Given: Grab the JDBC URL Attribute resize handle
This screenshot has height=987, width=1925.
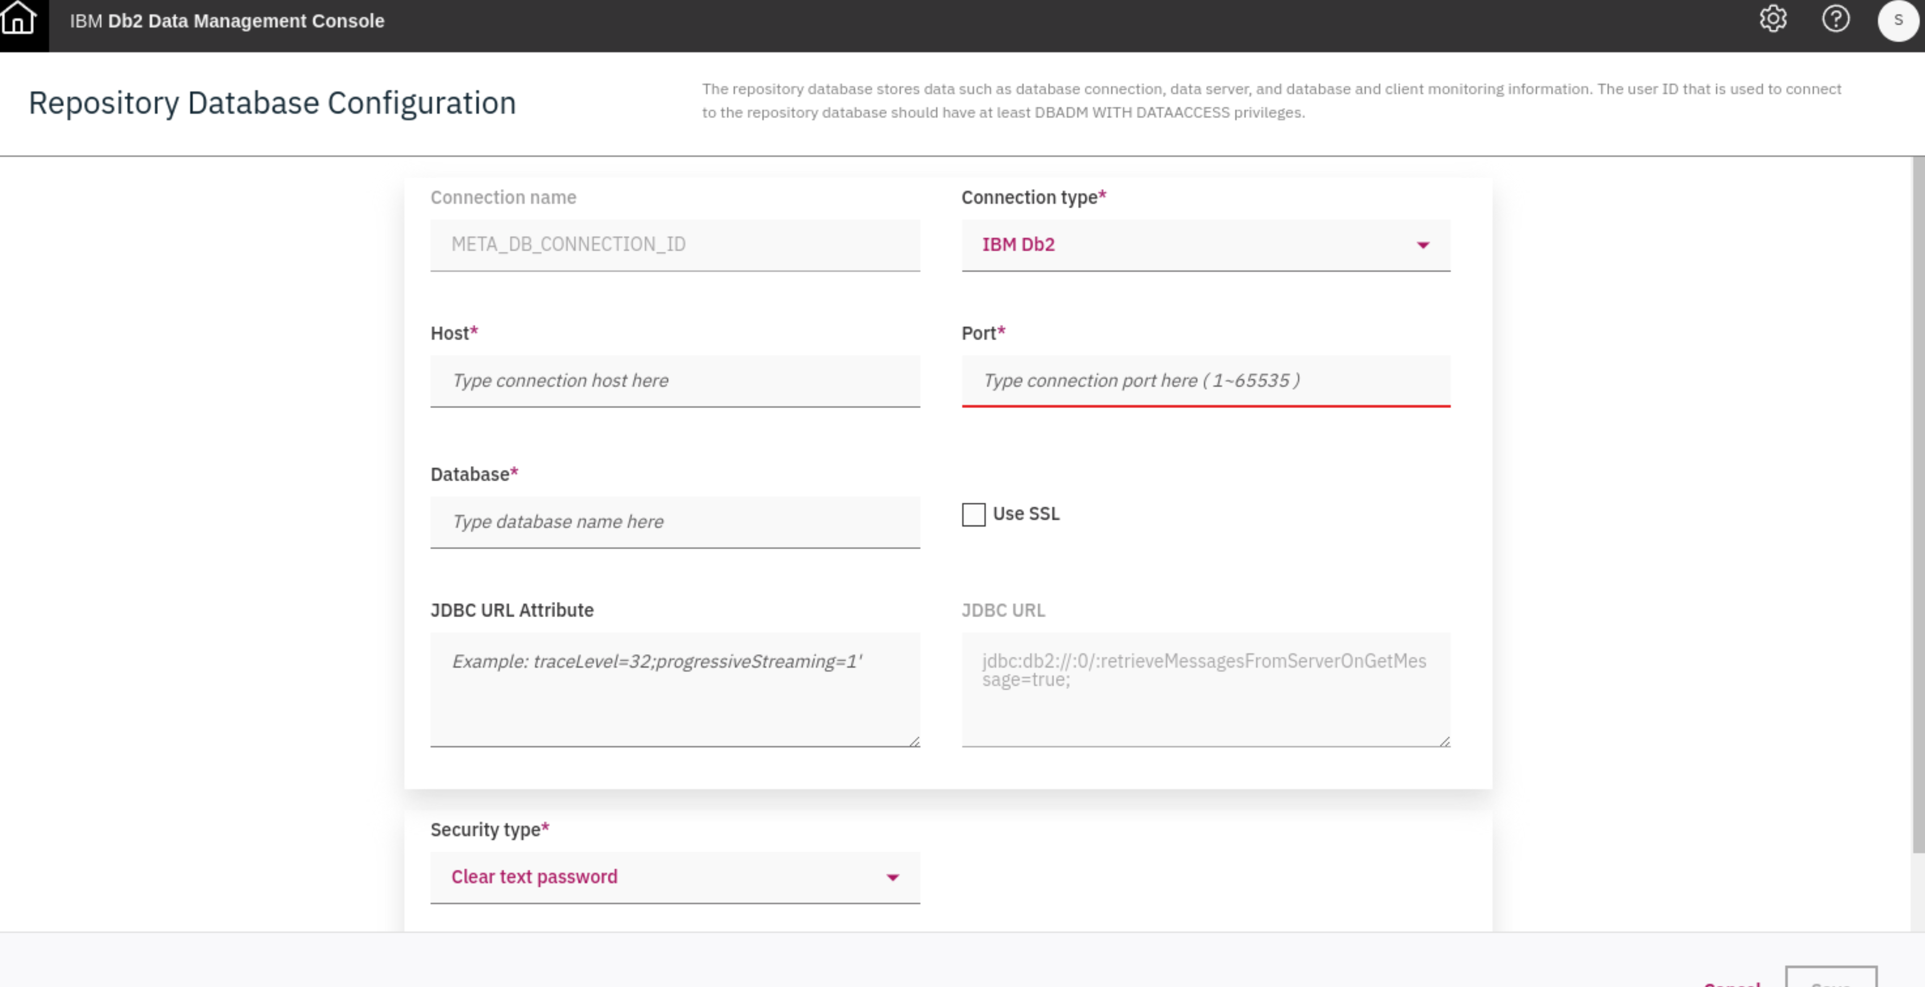Looking at the screenshot, I should [914, 740].
